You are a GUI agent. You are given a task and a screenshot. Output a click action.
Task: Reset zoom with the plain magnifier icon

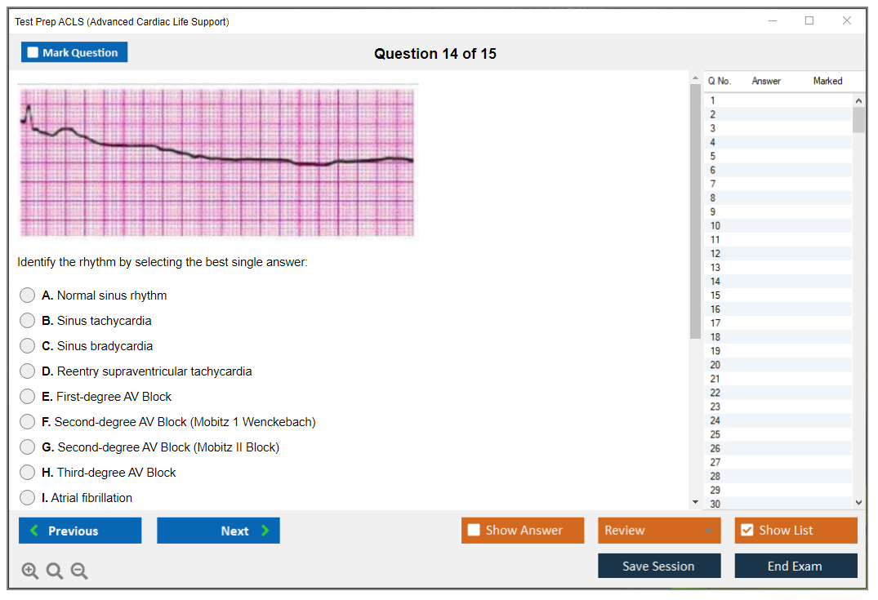(x=55, y=571)
